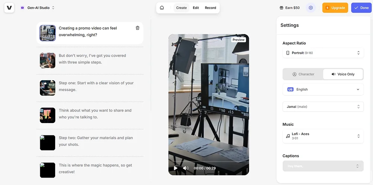Mute the preview audio speaker icon
This screenshot has width=373, height=185.
(185, 168)
